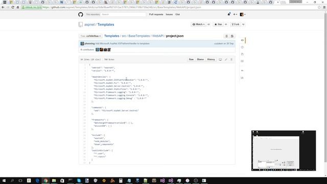Click the "Microsoft.AspNet.Mvc" dependency line
The width and height of the screenshot is (327, 184).
point(112,83)
